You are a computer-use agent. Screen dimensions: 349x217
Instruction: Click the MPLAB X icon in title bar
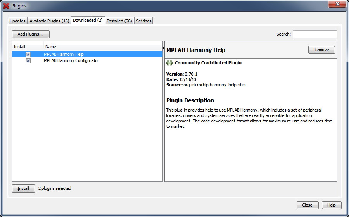pyautogui.click(x=6, y=6)
